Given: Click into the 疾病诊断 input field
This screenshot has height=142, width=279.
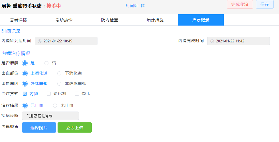Looking at the screenshot, I should 50,116.
